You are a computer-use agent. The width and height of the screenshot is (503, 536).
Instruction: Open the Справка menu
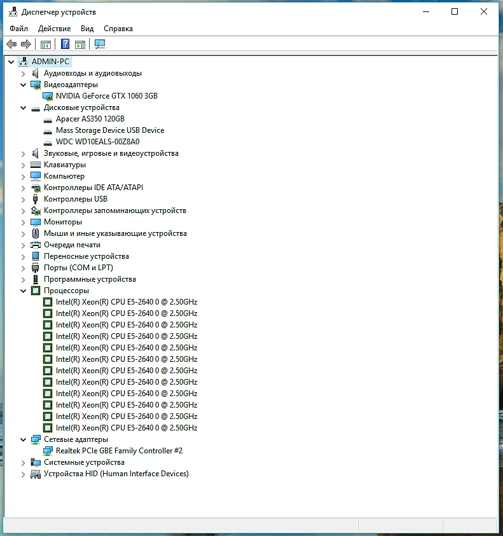click(x=118, y=29)
